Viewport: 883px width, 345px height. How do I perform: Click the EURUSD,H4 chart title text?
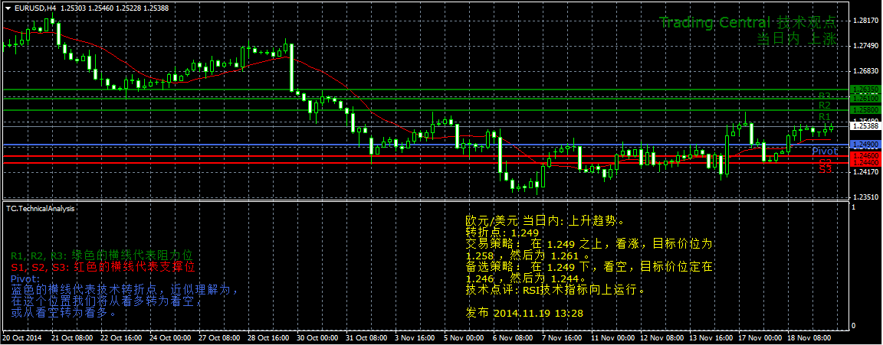[35, 8]
